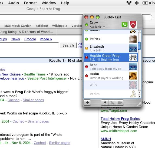Click Cached link for Nov 6 result
This screenshot has height=148, width=155.
pos(40,143)
